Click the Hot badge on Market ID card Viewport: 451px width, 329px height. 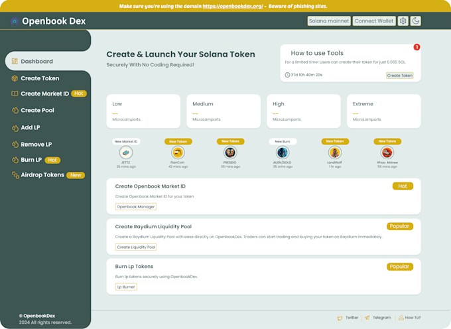(403, 186)
